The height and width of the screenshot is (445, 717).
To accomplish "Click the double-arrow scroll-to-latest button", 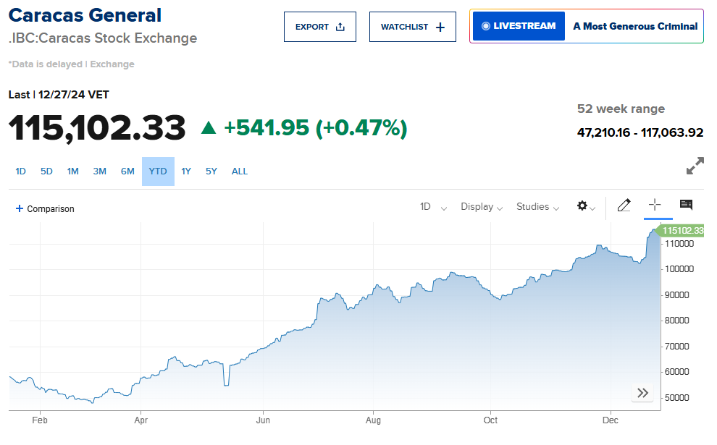I will tap(642, 393).
